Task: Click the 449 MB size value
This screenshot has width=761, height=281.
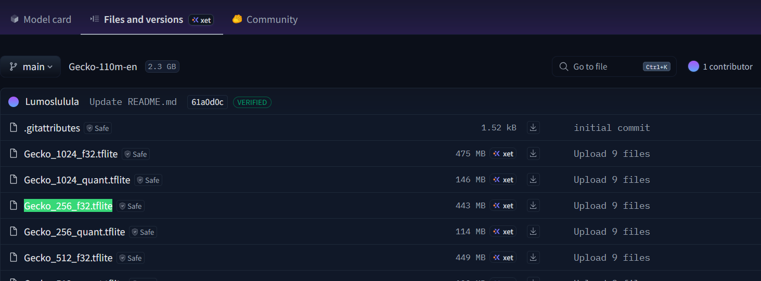Action: pos(470,258)
